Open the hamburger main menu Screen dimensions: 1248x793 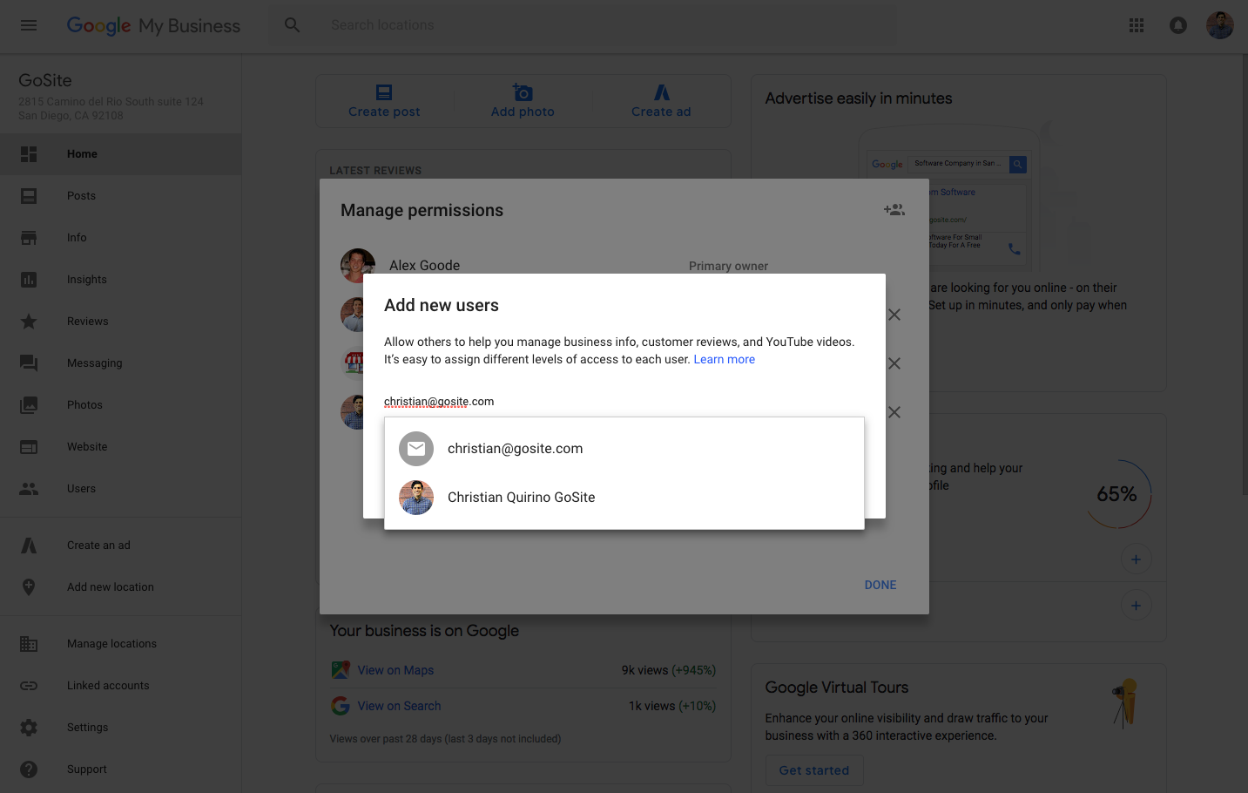click(x=29, y=25)
